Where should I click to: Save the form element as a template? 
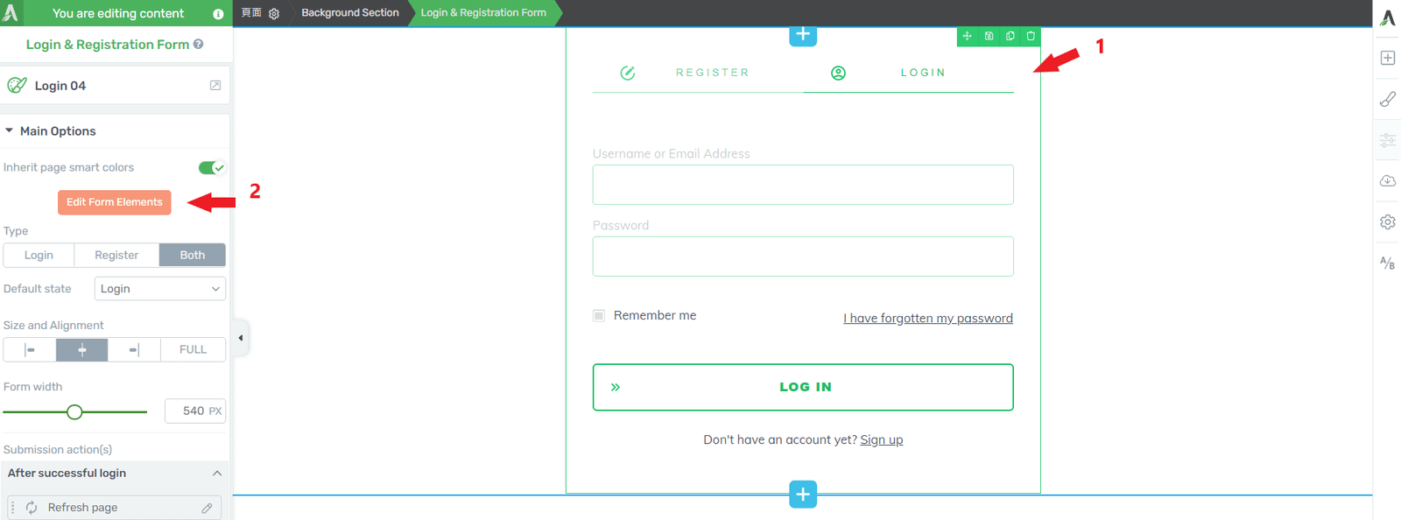tap(989, 36)
